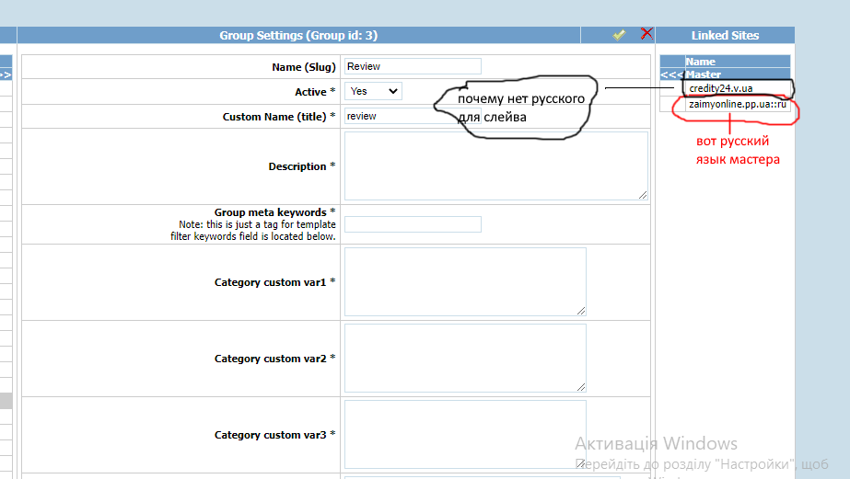Image resolution: width=850 pixels, height=479 pixels.
Task: Click the Name (Slug) label
Action: tap(304, 67)
